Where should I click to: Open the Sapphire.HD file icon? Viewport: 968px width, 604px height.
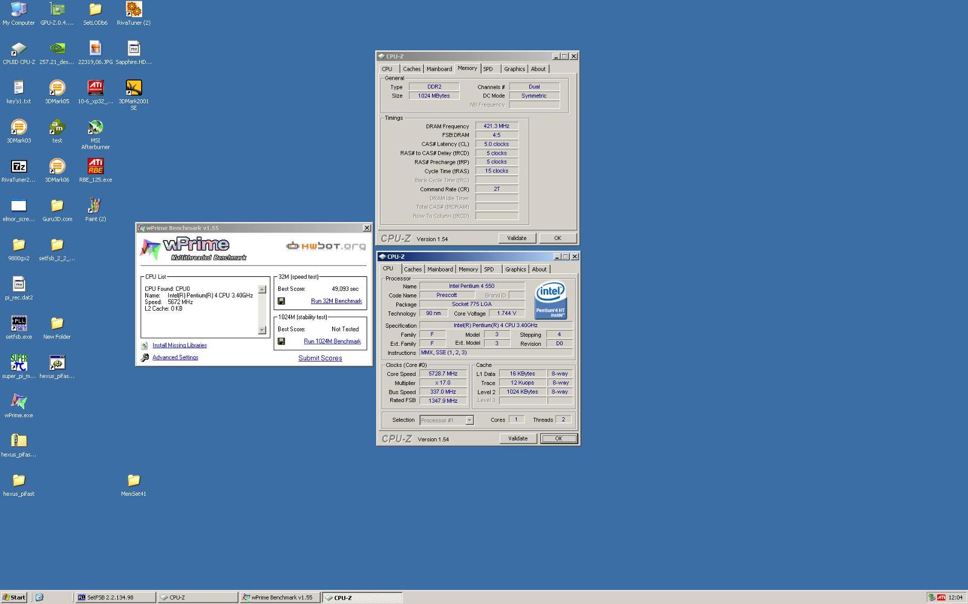(134, 48)
